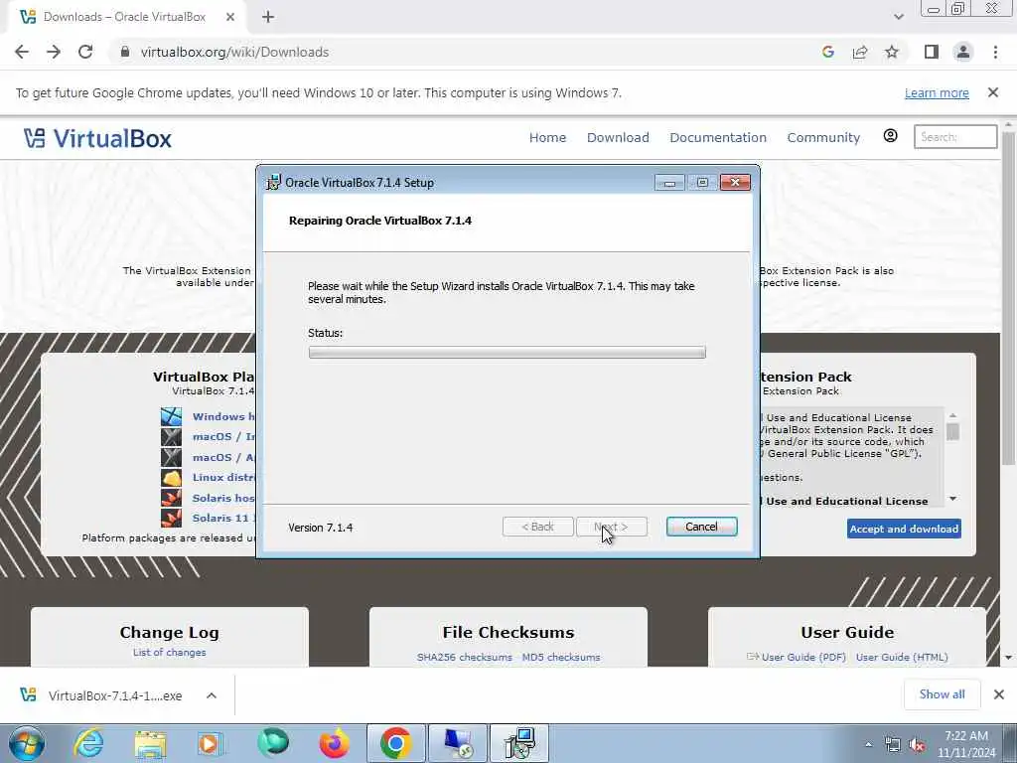Open the Solaris 11 package link
1017x763 pixels.
223,518
